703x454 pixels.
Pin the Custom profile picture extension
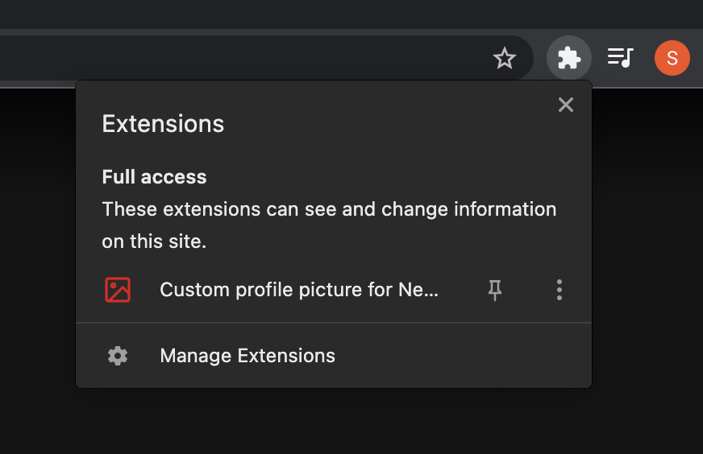pyautogui.click(x=495, y=290)
